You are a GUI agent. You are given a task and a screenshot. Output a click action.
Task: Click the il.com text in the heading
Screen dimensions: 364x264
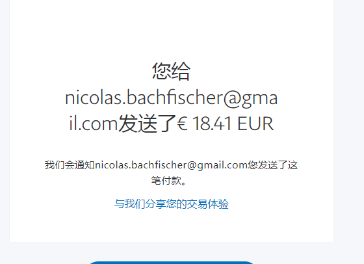[94, 124]
